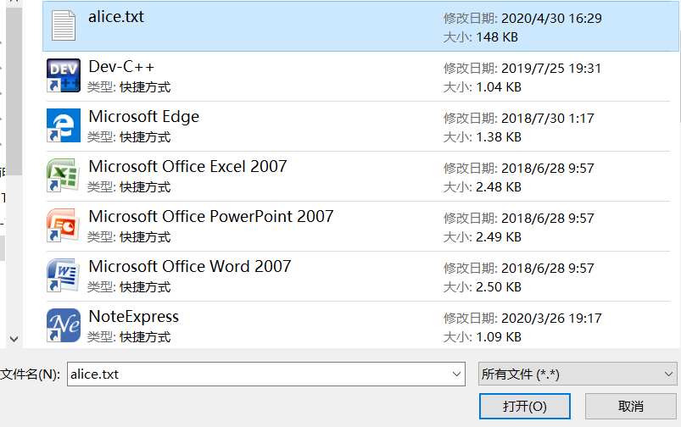
Task: Click the 打开(O) button
Action: click(x=525, y=406)
